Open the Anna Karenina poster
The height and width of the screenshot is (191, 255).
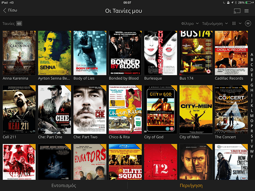point(19,53)
